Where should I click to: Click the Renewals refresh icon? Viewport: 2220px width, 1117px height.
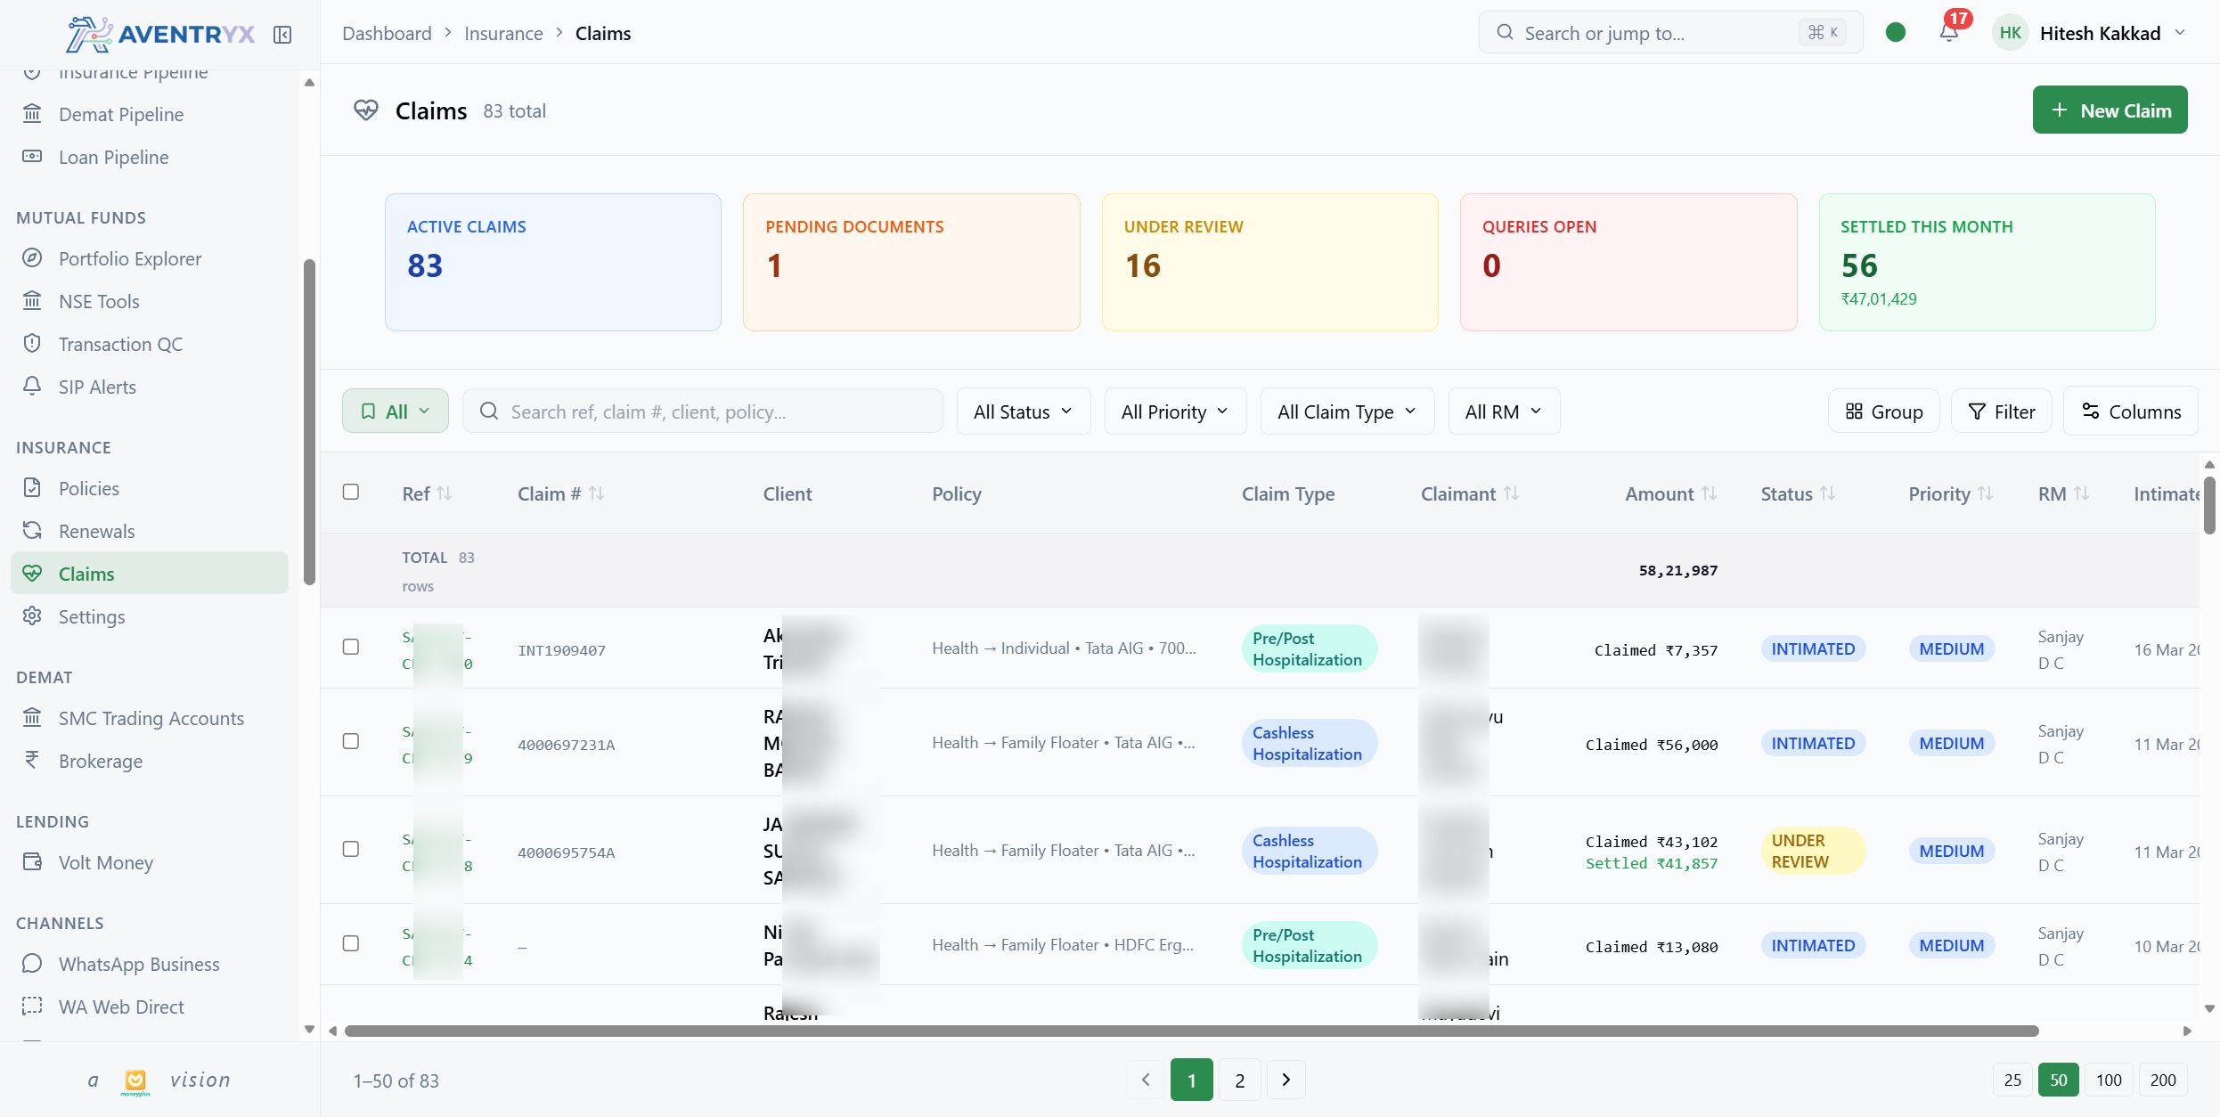point(32,530)
